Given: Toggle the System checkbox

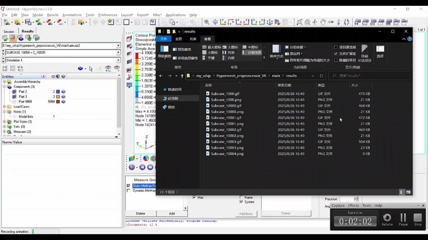Looking at the screenshot, I should [241, 202].
